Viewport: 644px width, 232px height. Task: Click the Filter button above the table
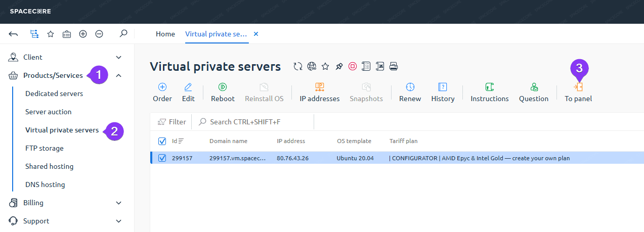tap(172, 122)
